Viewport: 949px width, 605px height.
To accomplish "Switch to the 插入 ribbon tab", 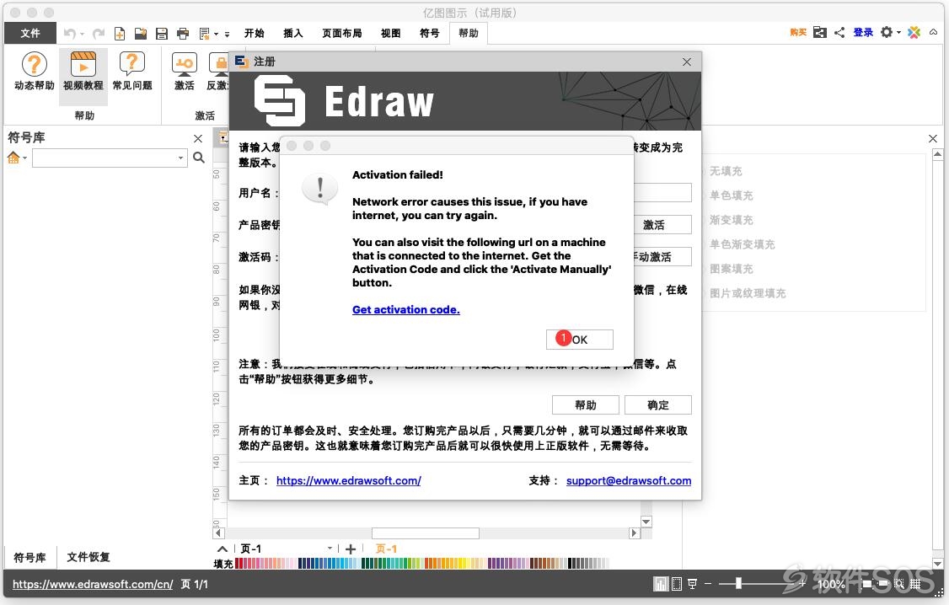I will click(x=293, y=33).
